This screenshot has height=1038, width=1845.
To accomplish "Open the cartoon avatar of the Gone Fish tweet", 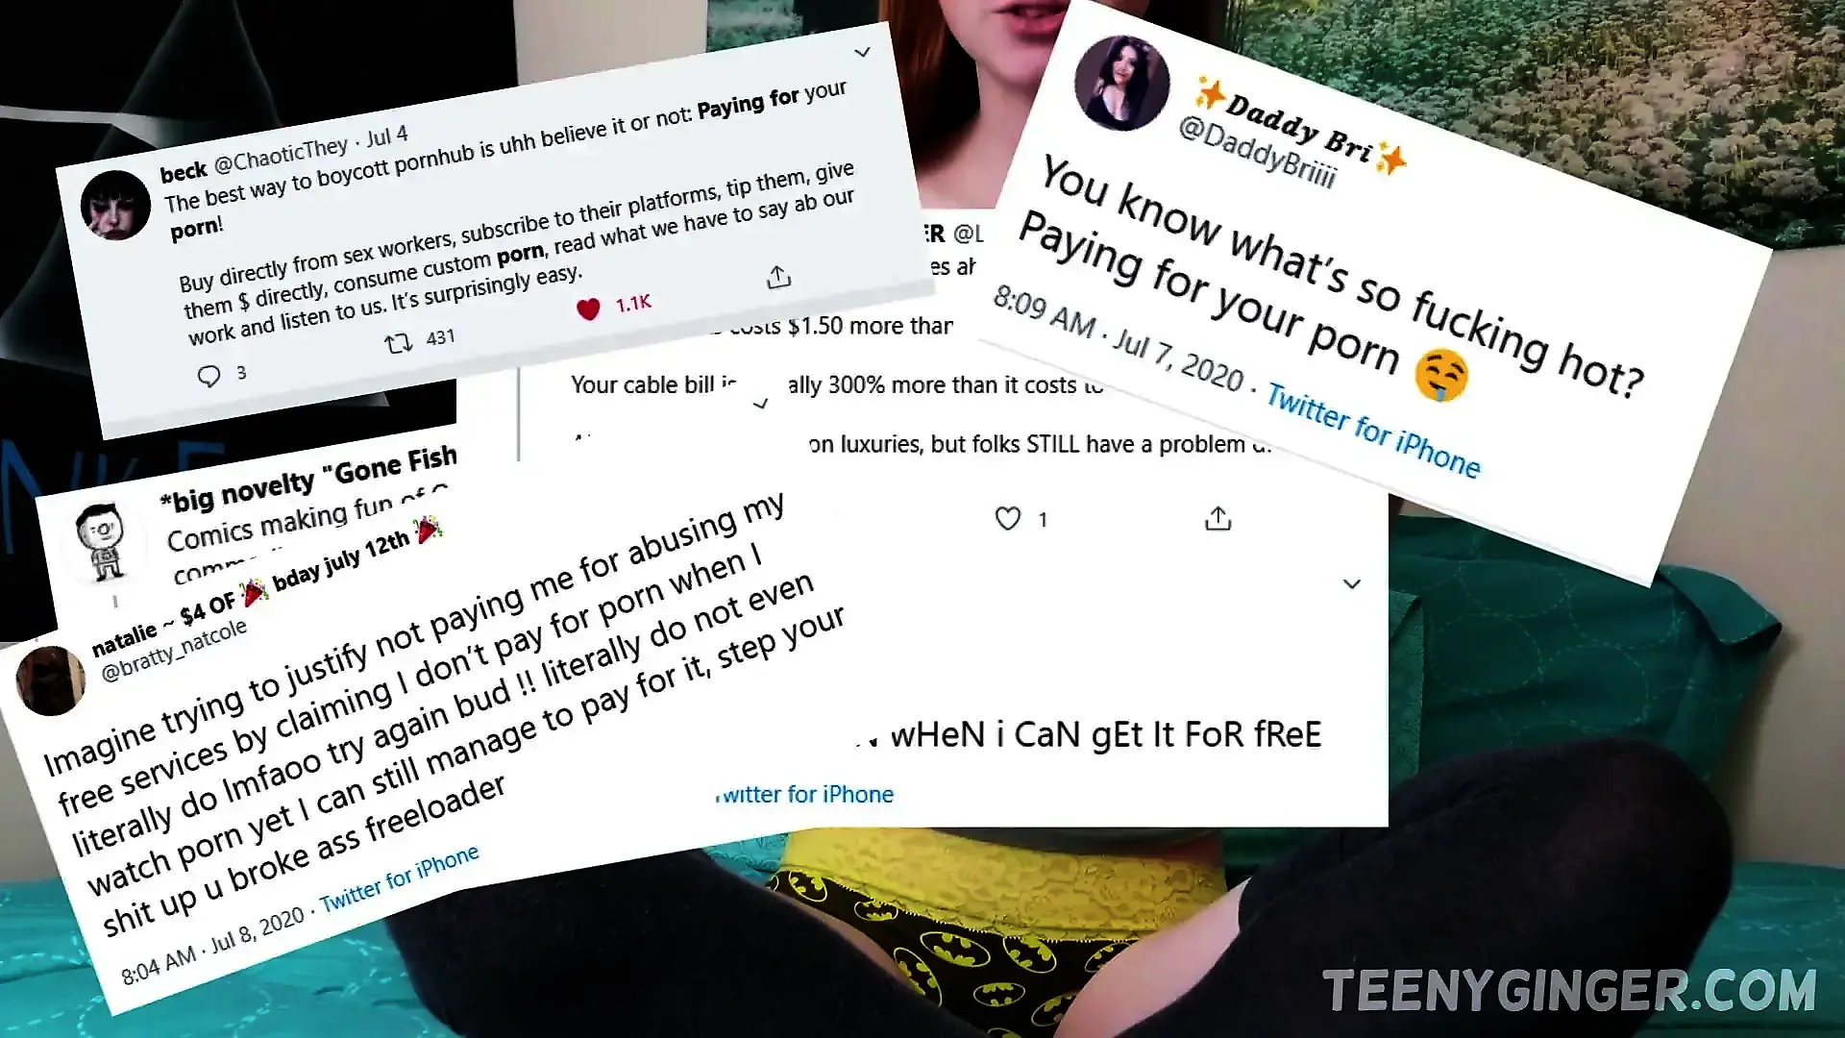I will [x=104, y=541].
